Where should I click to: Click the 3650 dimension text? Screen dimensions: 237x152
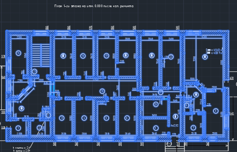[154, 115]
